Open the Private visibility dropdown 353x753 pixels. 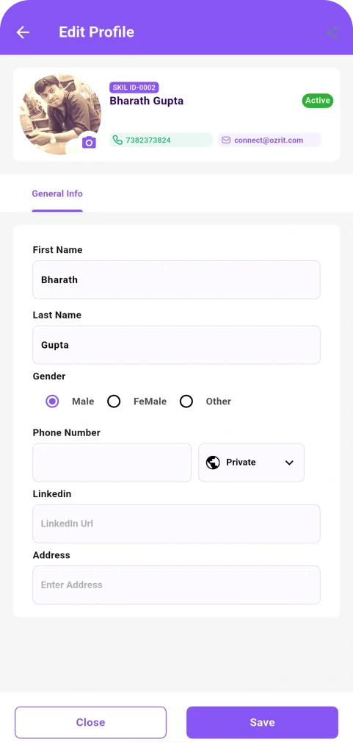(x=252, y=463)
